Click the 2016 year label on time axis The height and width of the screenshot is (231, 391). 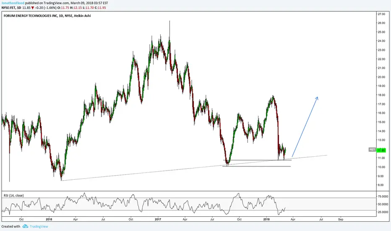tap(49, 220)
